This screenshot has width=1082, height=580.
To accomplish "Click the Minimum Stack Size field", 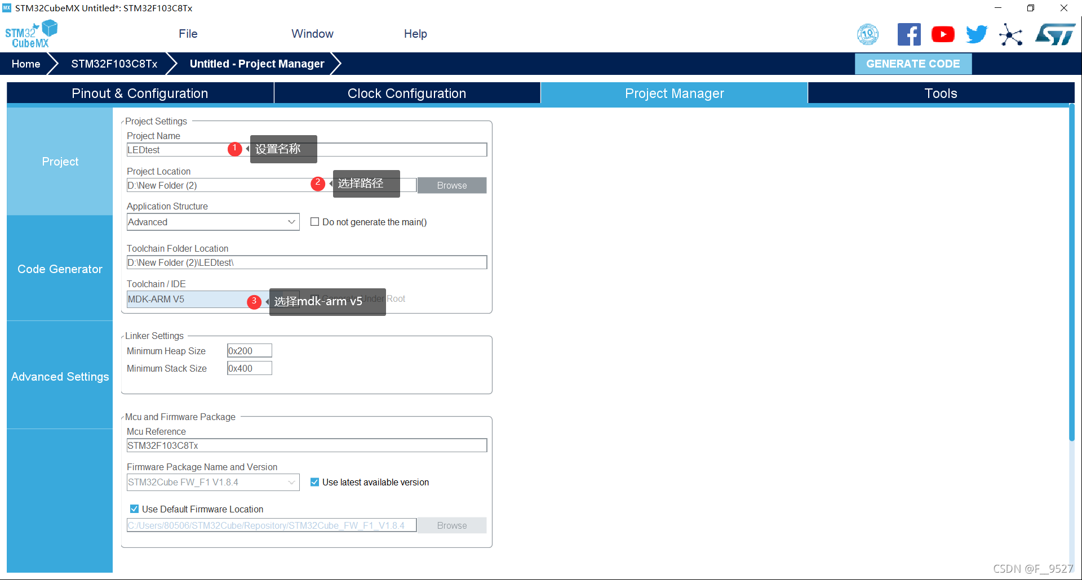I will pyautogui.click(x=249, y=368).
